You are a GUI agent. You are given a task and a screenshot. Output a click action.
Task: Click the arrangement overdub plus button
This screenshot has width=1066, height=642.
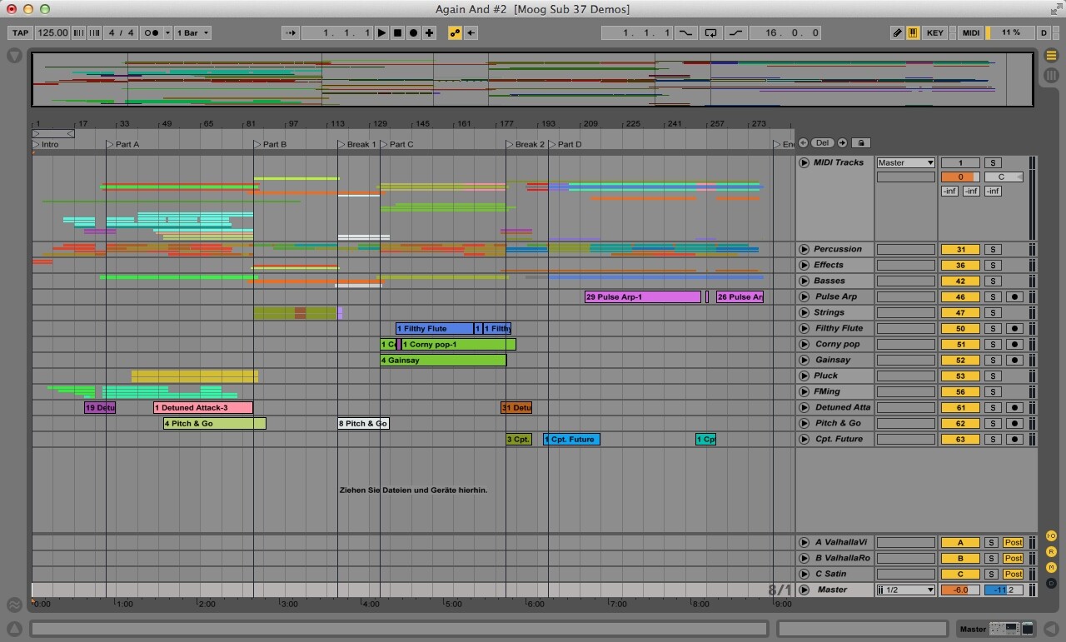pyautogui.click(x=429, y=33)
